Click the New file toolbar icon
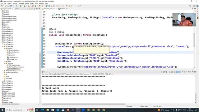The width and height of the screenshot is (199, 112). click(2, 6)
